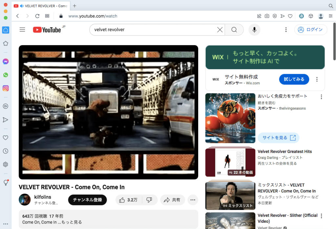
Task: Open the tab grid overview icon
Action: pyautogui.click(x=47, y=16)
